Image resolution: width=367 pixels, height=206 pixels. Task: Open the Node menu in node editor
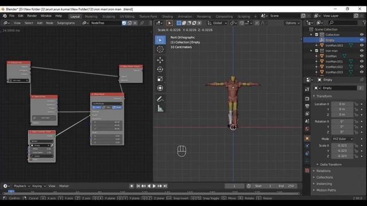pos(49,23)
